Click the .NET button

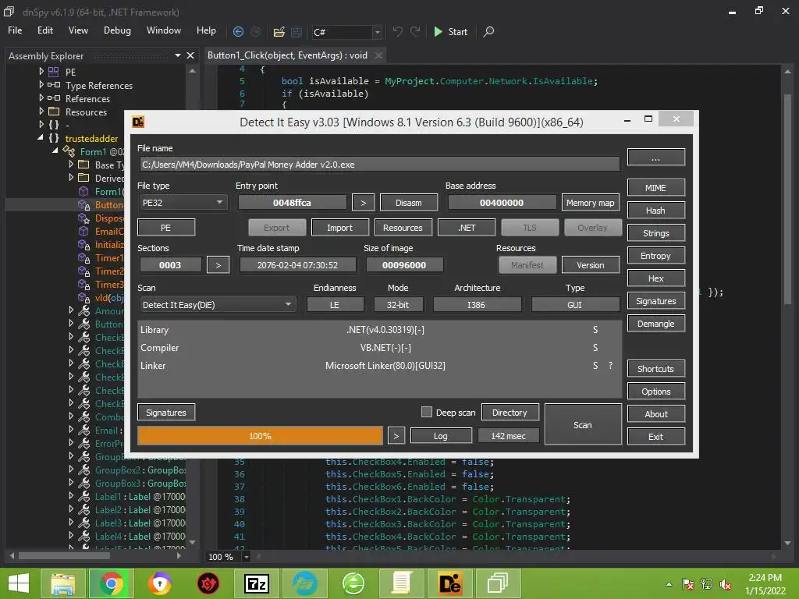[467, 228]
